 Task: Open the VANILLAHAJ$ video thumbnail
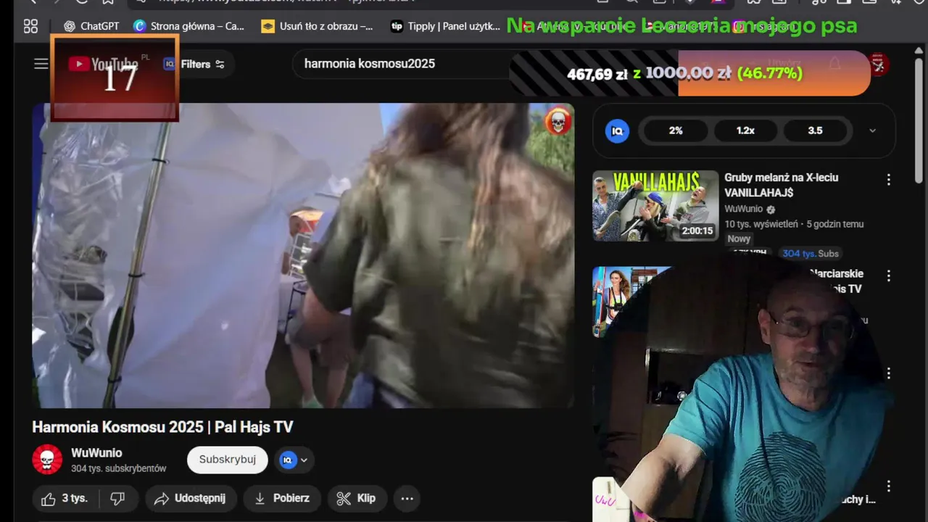coord(655,206)
